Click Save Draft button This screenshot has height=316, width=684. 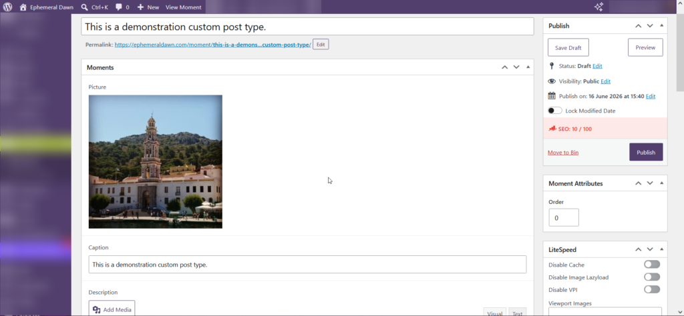(x=568, y=47)
